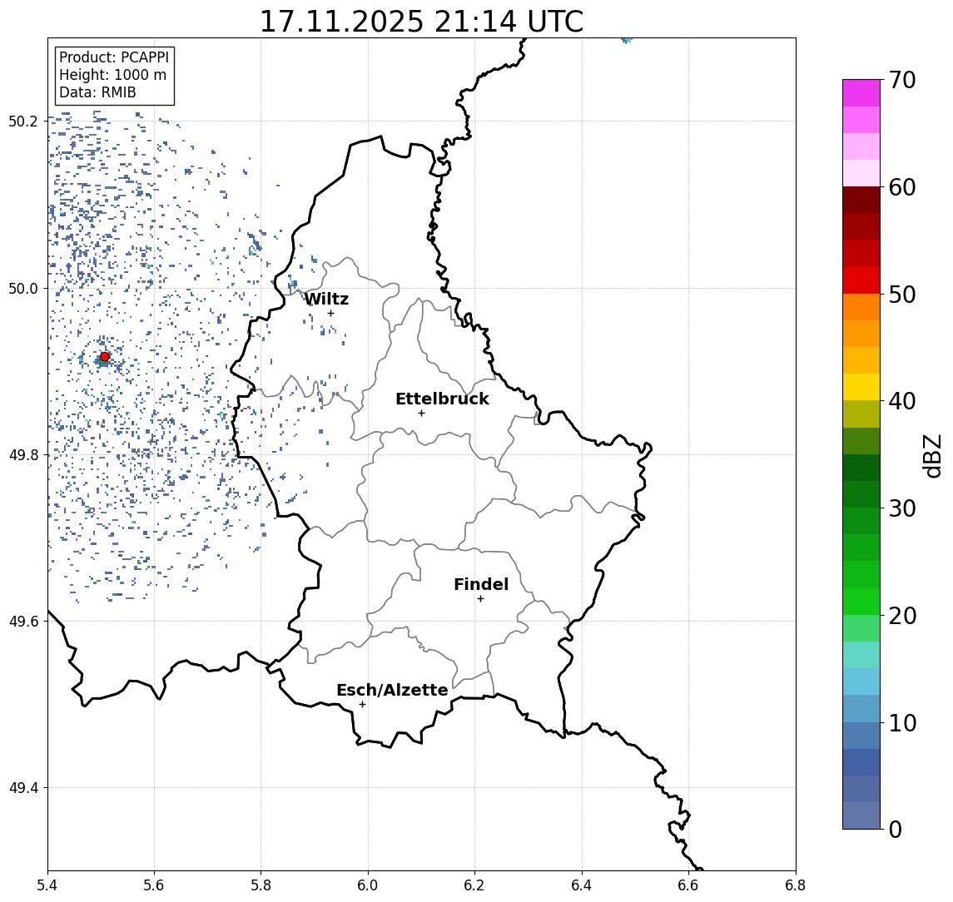
Task: Click the Findel station label
Action: click(x=481, y=584)
